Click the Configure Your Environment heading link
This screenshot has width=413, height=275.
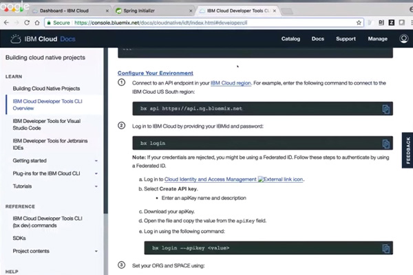pos(156,73)
